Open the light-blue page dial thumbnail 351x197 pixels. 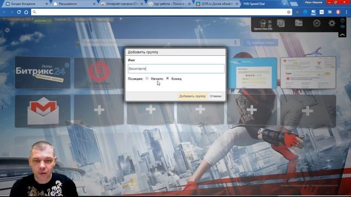click(252, 73)
